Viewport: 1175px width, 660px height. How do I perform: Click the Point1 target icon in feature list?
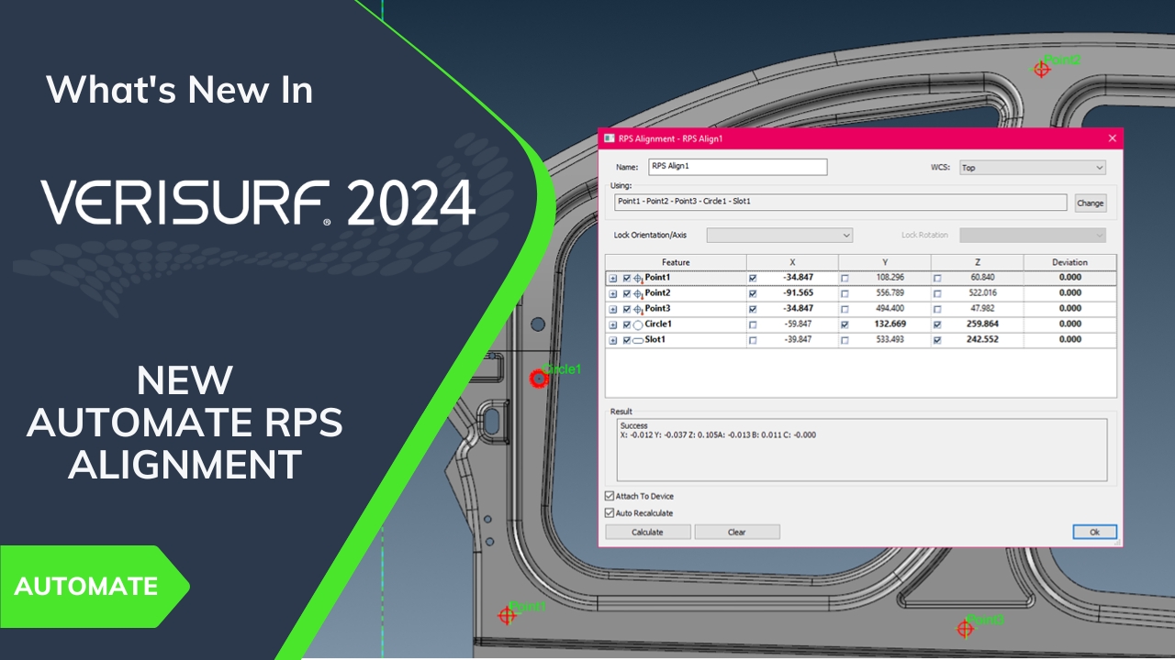click(x=638, y=278)
